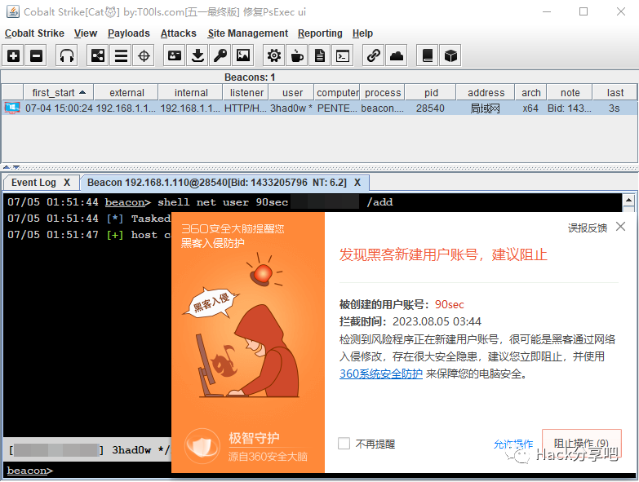
Task: Close the Event Log tab
Action: pos(67,183)
